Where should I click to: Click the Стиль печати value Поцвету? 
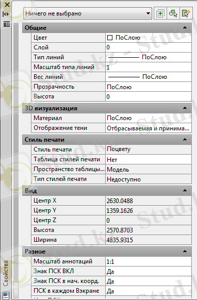(x=149, y=149)
